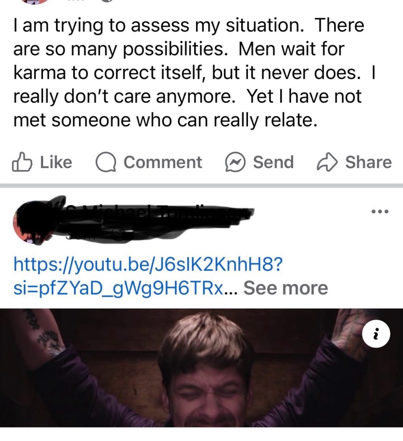403x441 pixels.
Task: Click the thumbs-up Like icon
Action: 22,162
